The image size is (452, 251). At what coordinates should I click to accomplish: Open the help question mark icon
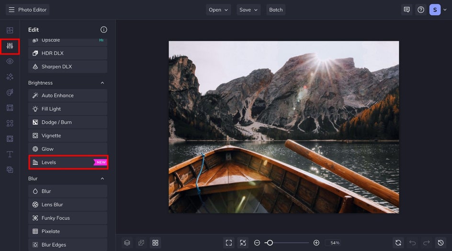click(421, 10)
